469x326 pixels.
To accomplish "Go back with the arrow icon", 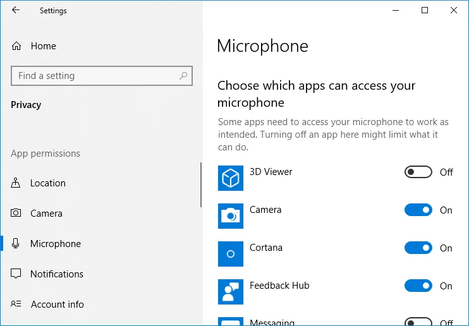I will pyautogui.click(x=16, y=10).
